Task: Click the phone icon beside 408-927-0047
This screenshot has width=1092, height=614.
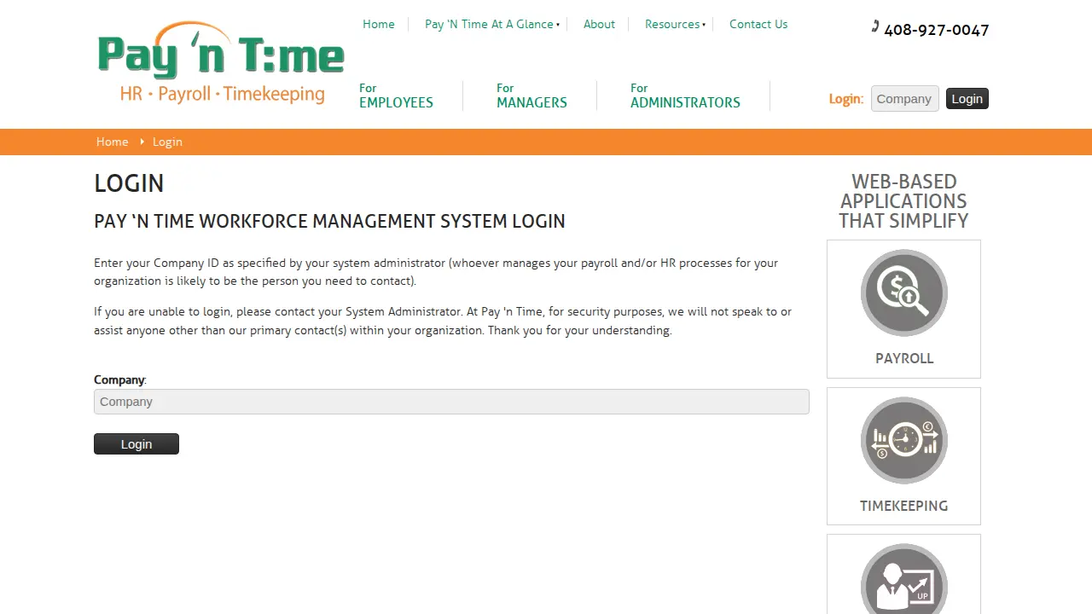Action: tap(875, 26)
